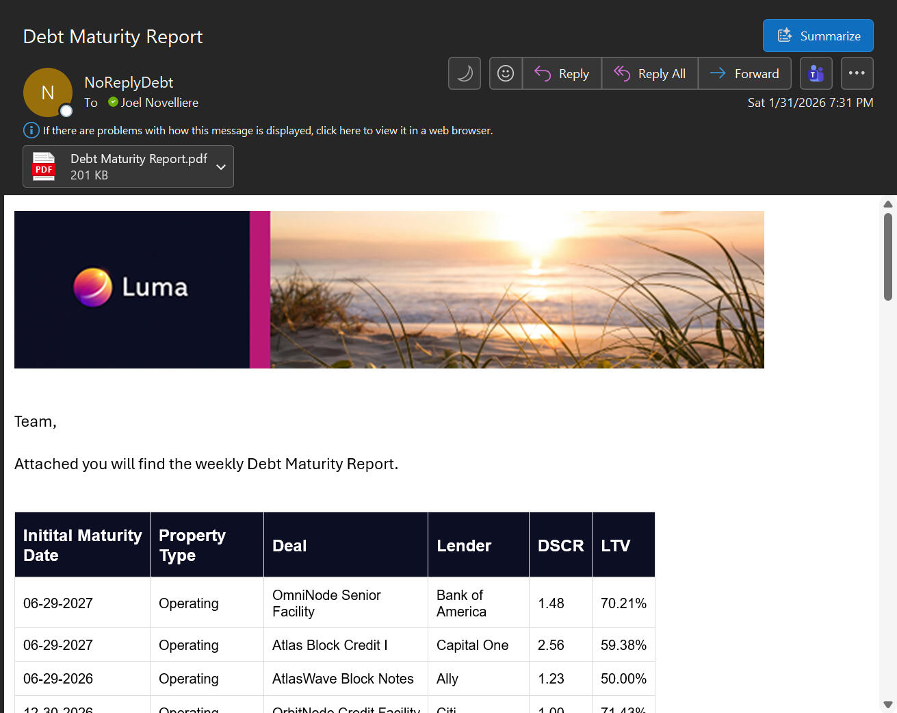Viewport: 897px width, 713px height.
Task: Open Microsoft Teams share icon
Action: point(816,73)
